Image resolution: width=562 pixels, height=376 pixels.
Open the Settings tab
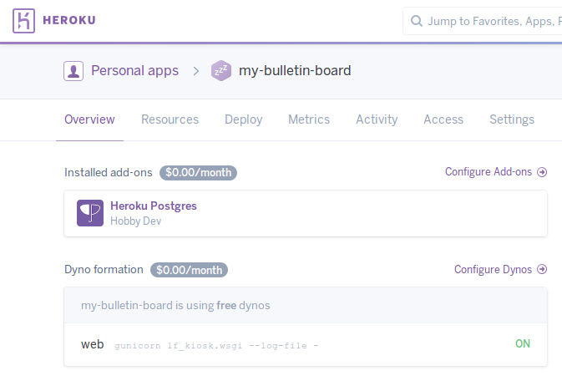point(512,119)
